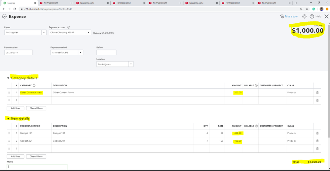The image size is (330, 171).
Task: Open the browser profile avatar
Action: (321, 9)
